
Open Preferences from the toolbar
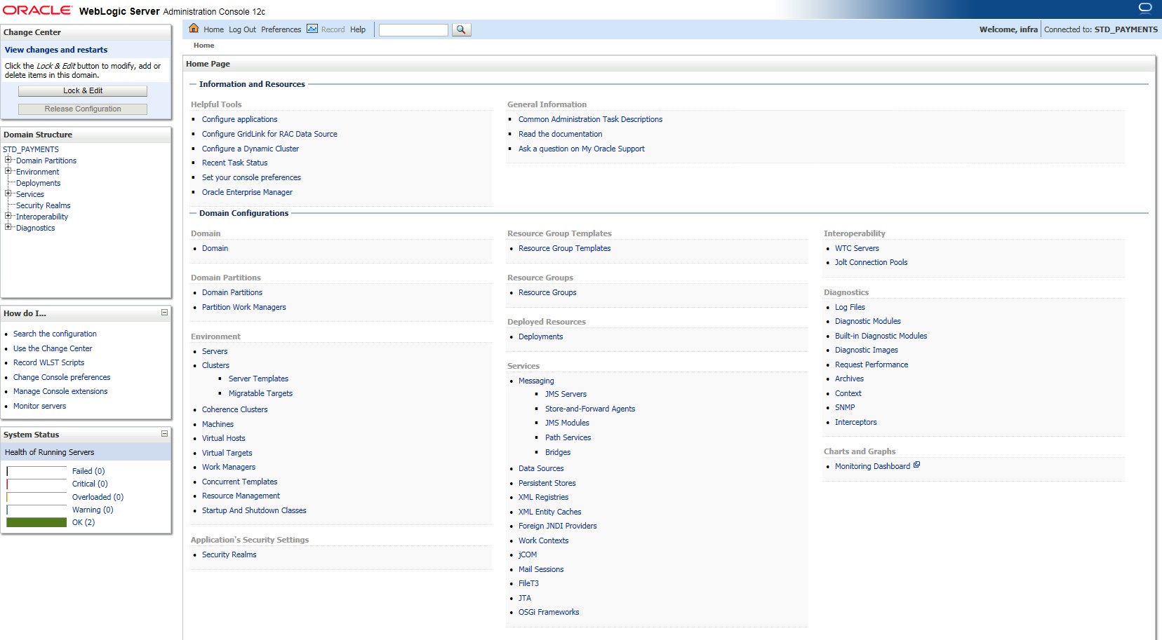tap(281, 29)
